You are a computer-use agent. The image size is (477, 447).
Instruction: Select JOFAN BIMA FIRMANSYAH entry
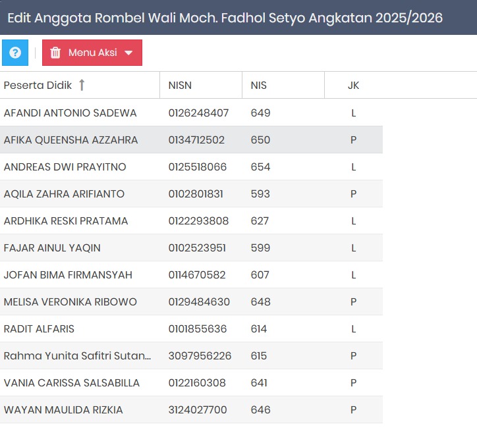coord(68,275)
